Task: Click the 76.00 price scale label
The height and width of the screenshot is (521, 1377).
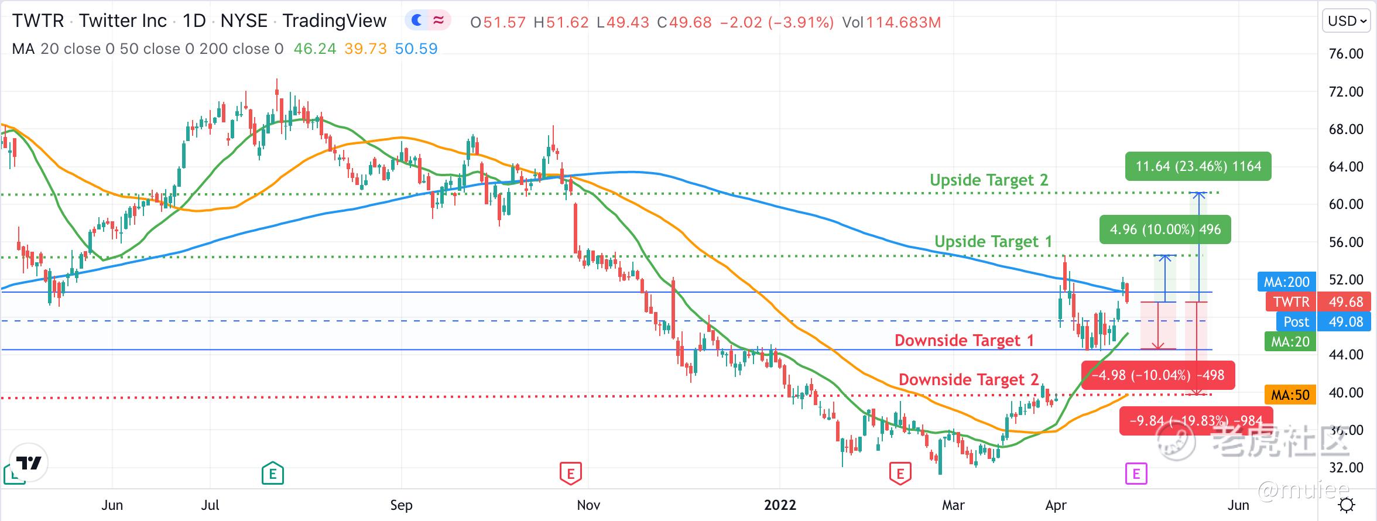Action: pos(1347,54)
